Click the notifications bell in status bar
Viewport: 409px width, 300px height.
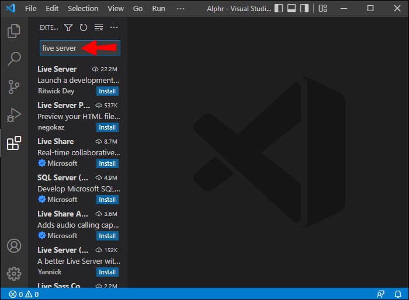[398, 294]
